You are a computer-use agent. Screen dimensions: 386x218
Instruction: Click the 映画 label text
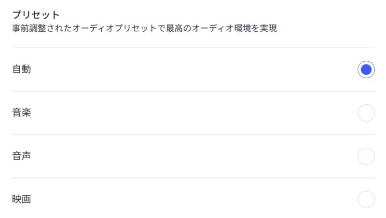22,199
